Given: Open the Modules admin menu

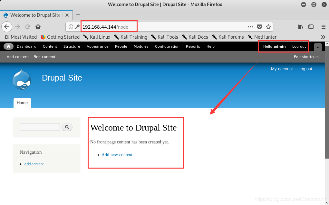Looking at the screenshot, I should (x=141, y=47).
